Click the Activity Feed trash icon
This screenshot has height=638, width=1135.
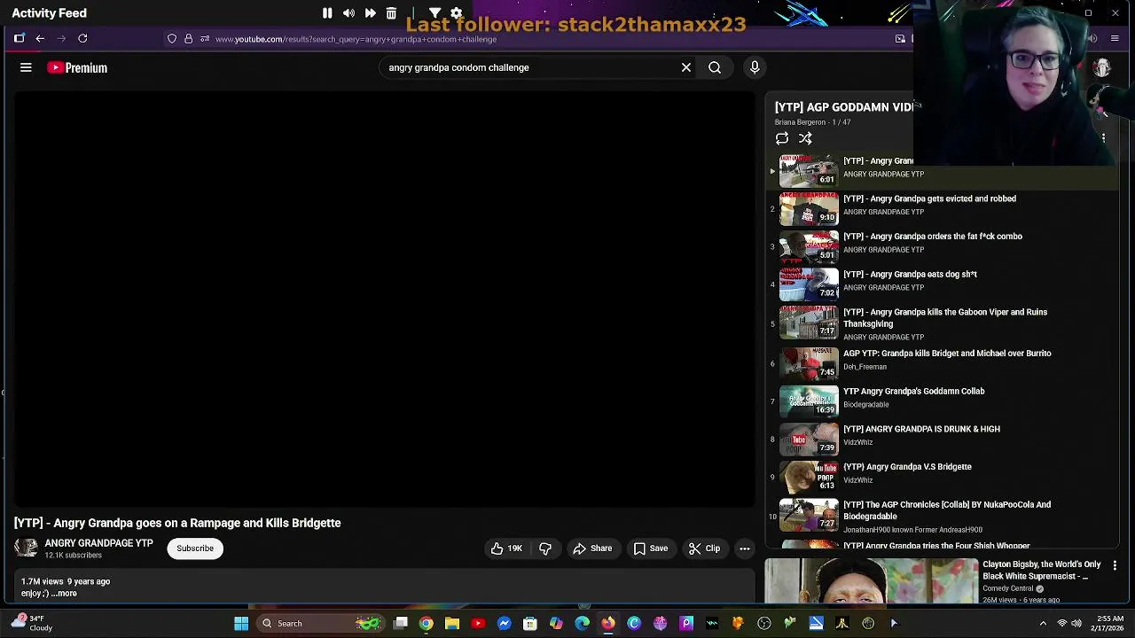pyautogui.click(x=391, y=13)
